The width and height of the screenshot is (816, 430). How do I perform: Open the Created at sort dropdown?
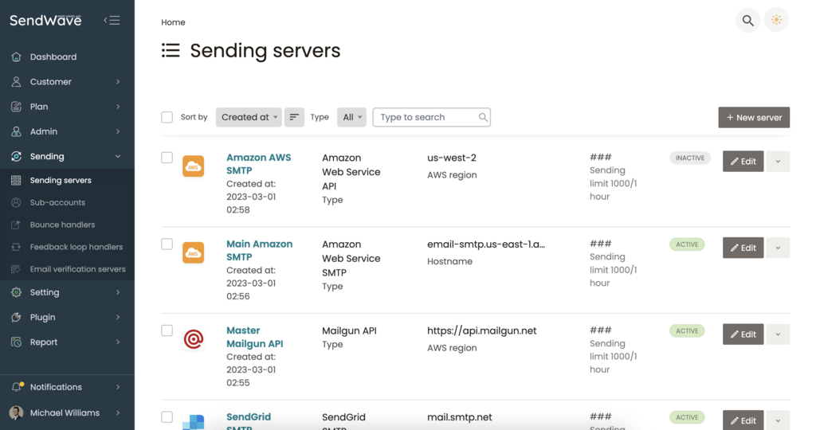(249, 117)
